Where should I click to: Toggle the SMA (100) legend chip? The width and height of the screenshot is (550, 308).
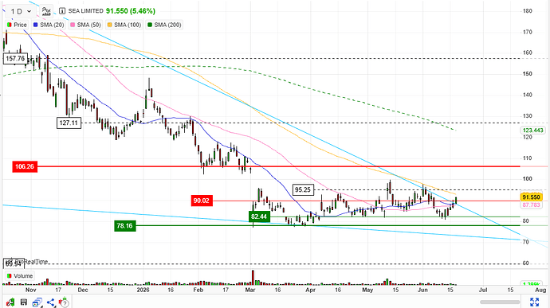click(124, 25)
